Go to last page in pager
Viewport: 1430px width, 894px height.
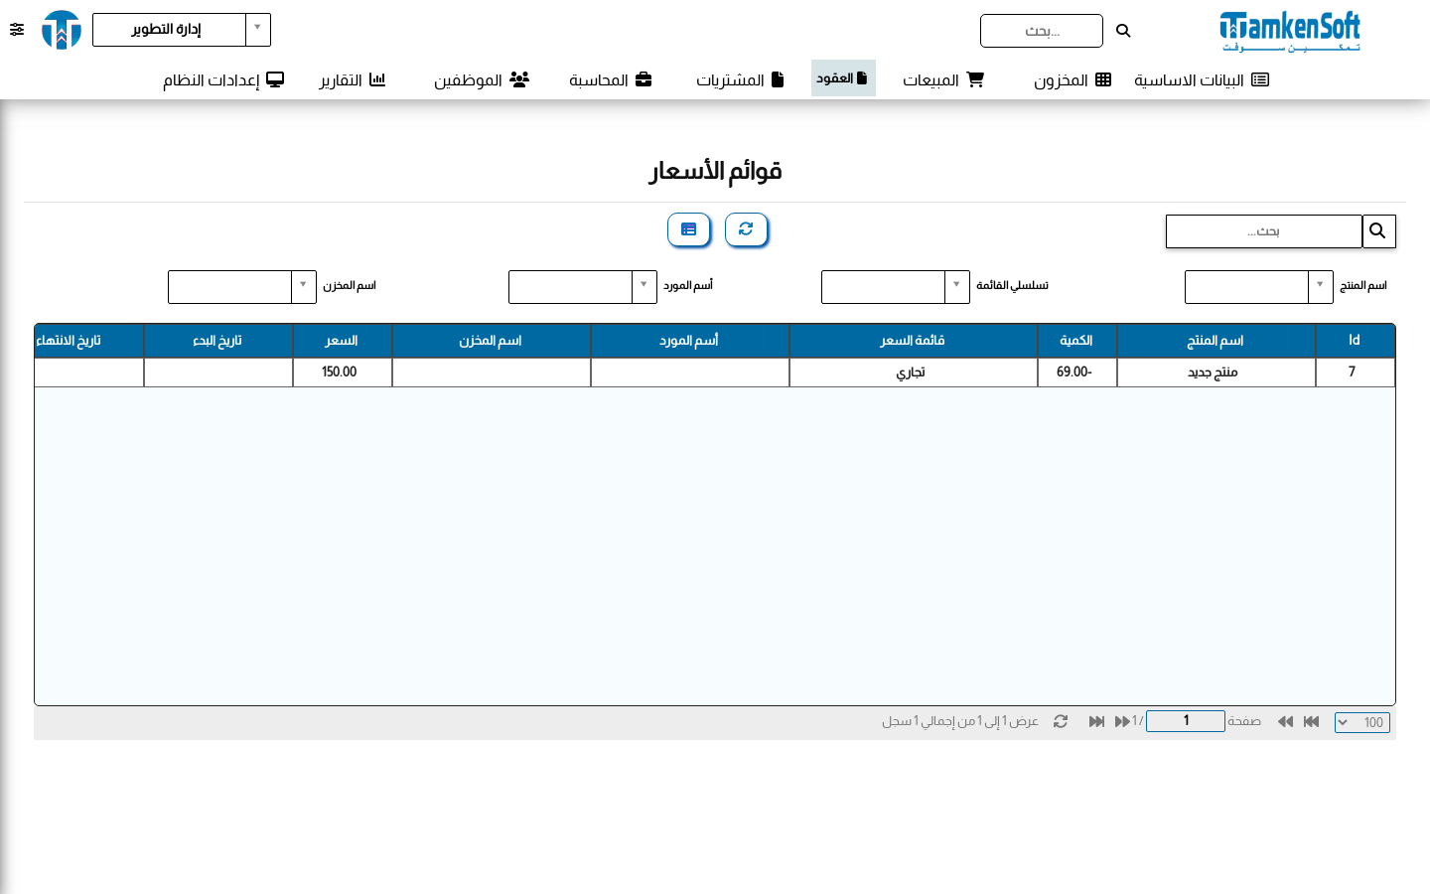pyautogui.click(x=1096, y=721)
